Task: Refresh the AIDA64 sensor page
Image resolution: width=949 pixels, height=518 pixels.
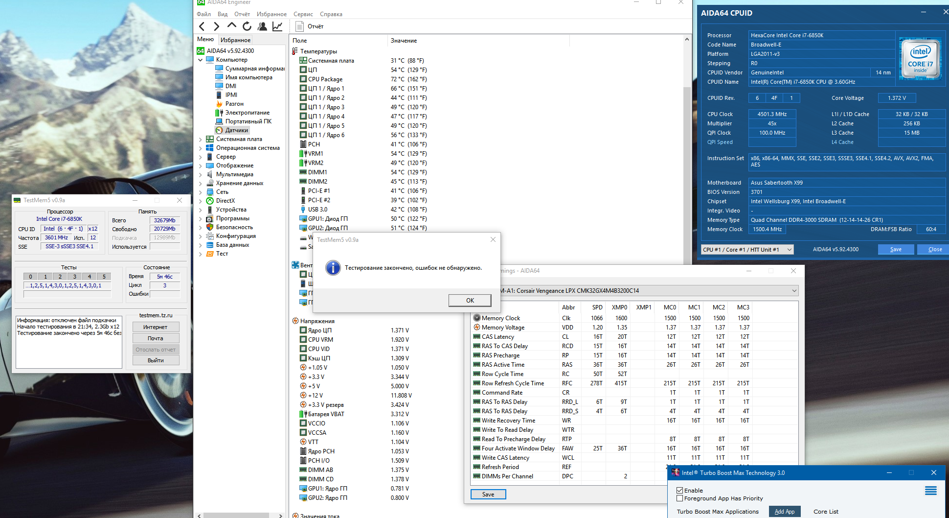Action: (x=247, y=26)
